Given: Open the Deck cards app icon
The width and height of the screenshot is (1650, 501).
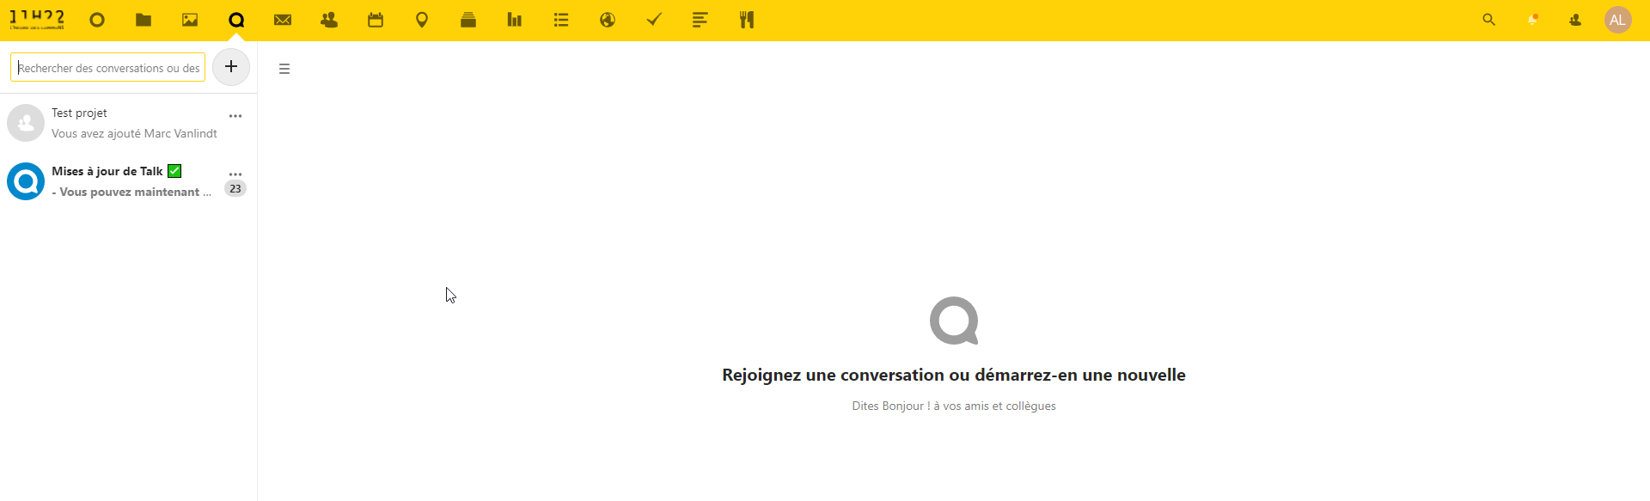Looking at the screenshot, I should coord(468,20).
